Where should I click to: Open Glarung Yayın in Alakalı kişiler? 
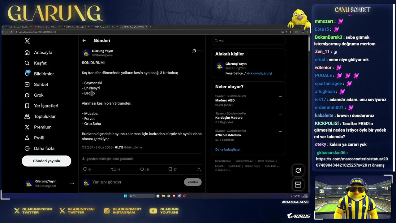236,64
